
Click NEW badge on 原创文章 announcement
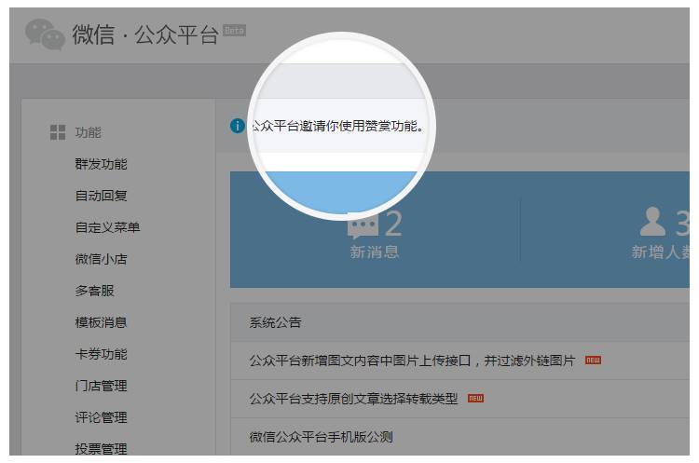coord(475,399)
